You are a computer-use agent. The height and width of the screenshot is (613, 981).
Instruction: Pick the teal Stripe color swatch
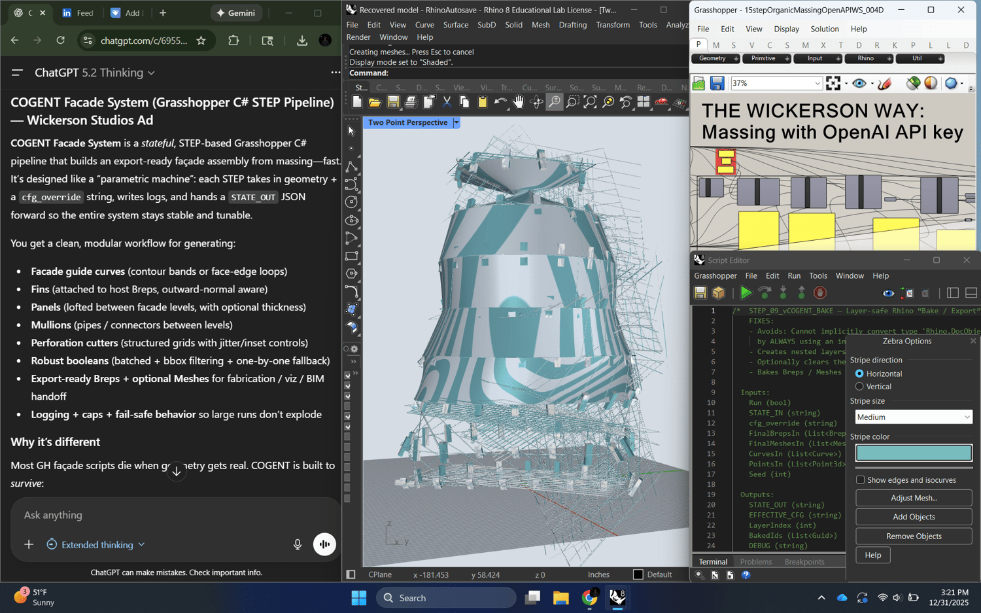[914, 453]
